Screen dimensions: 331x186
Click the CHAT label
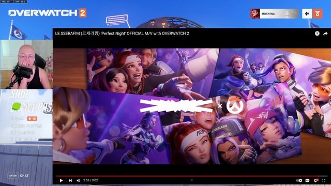click(x=24, y=176)
